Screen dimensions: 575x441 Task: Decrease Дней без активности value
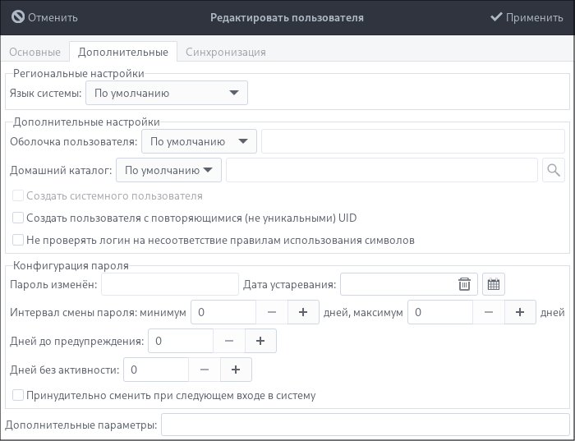pos(205,370)
